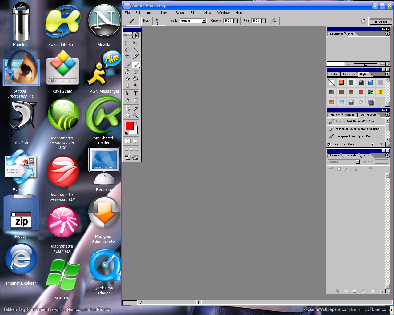Click the Layers palette delete layer trash

click(x=381, y=291)
